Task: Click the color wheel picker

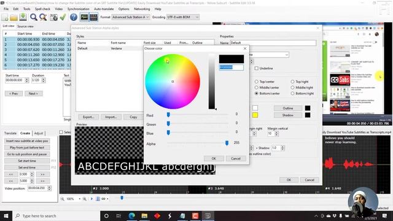Action: pos(173,82)
